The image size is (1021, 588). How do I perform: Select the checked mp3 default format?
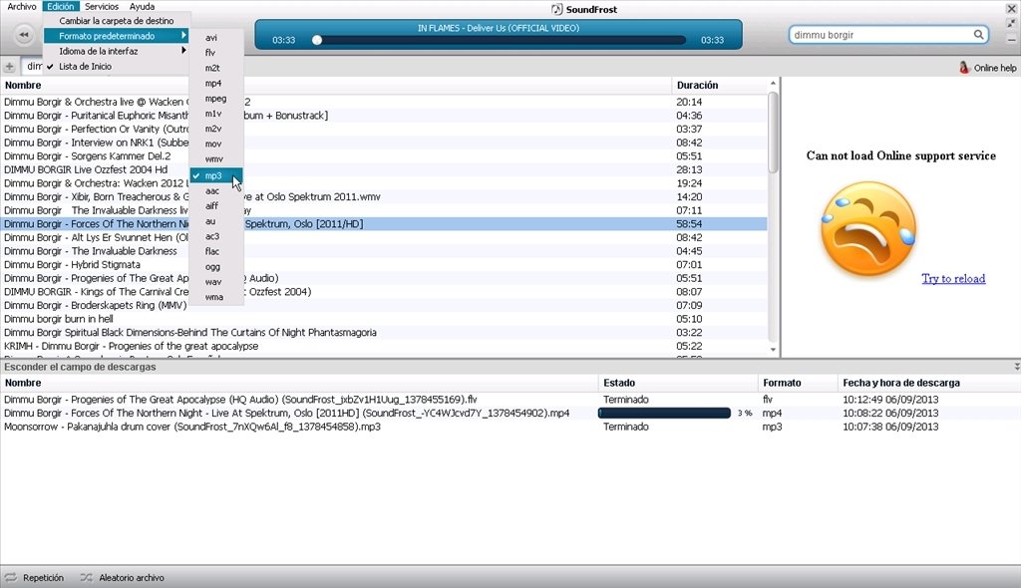pos(216,175)
